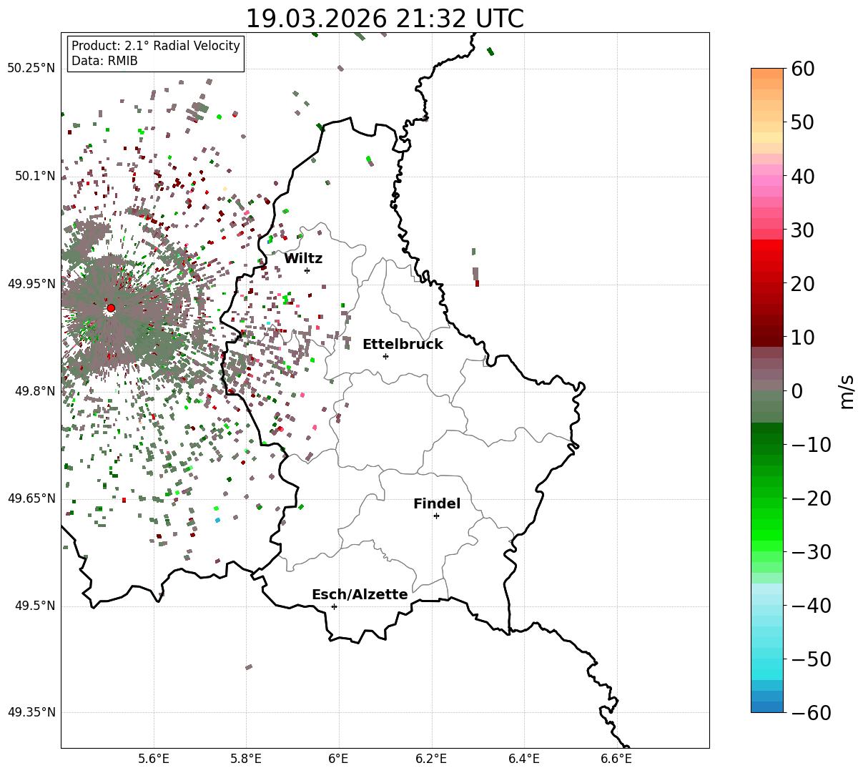Click the 6.4°E longitude label

pyautogui.click(x=524, y=759)
